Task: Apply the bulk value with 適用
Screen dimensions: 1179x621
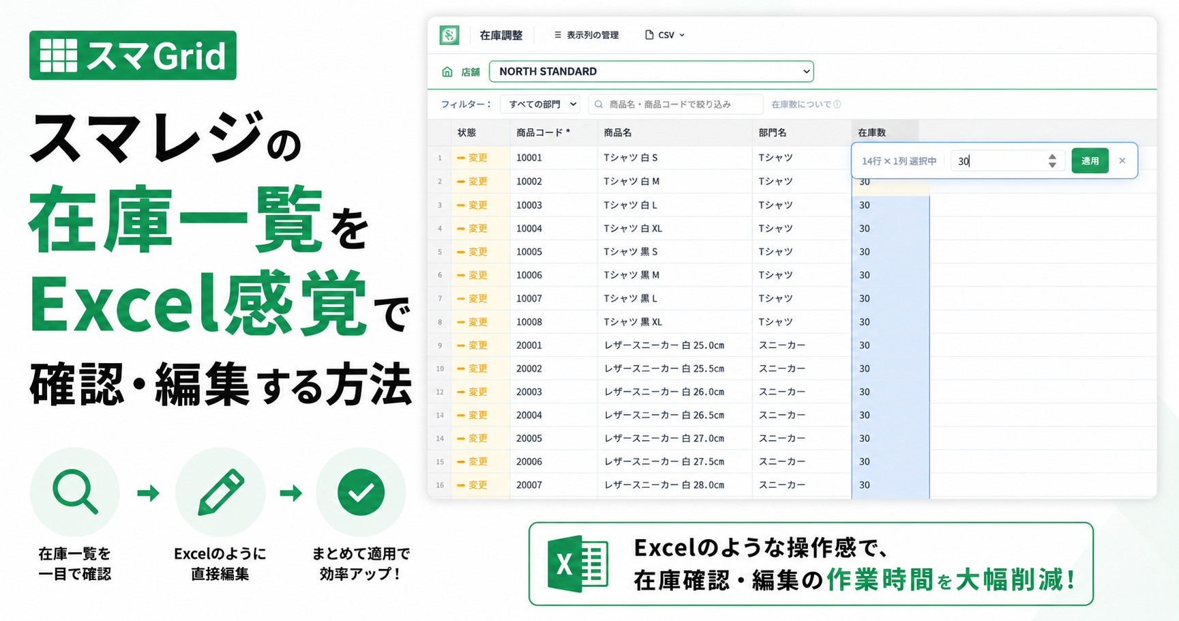Action: (1090, 161)
